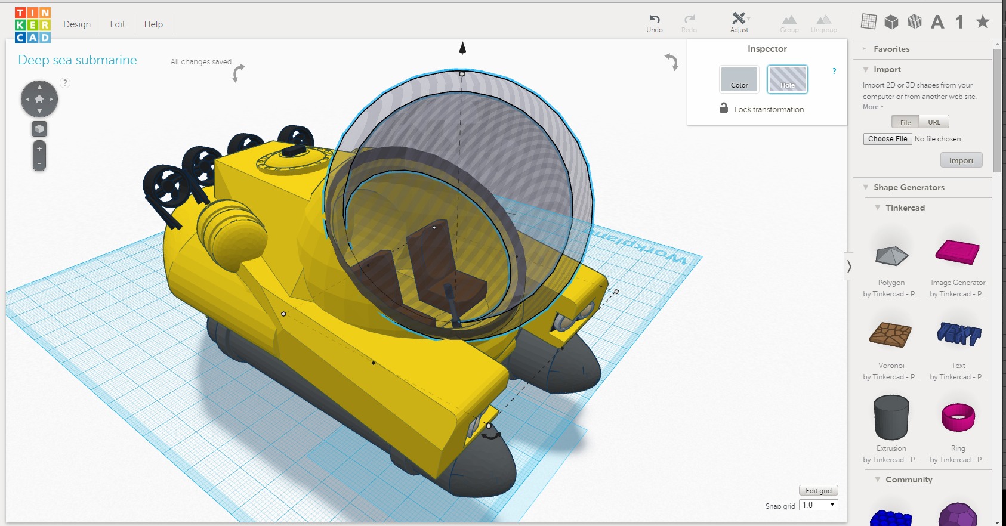Select the cube shapes icon
Viewport: 1006px width, 526px height.
tap(891, 22)
